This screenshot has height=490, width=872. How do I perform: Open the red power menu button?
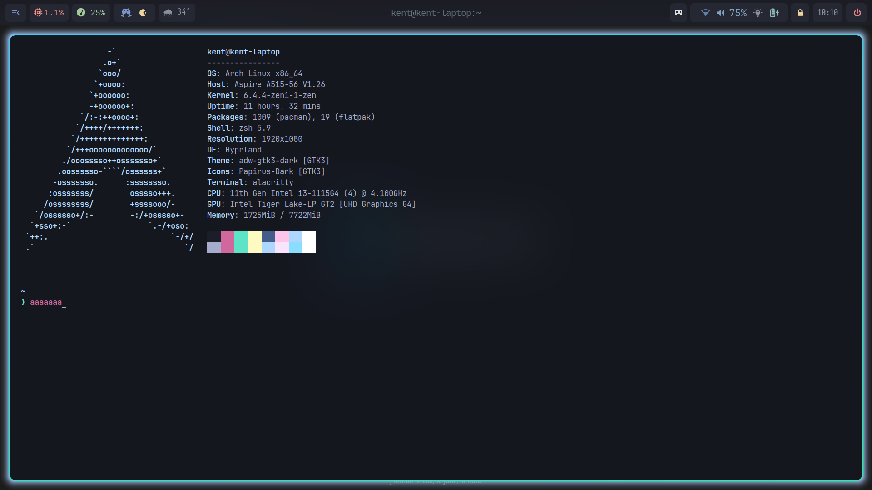pyautogui.click(x=857, y=13)
